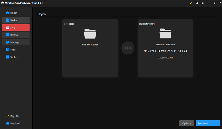
Task: Click the Logs notepad icon
Action: (7, 50)
